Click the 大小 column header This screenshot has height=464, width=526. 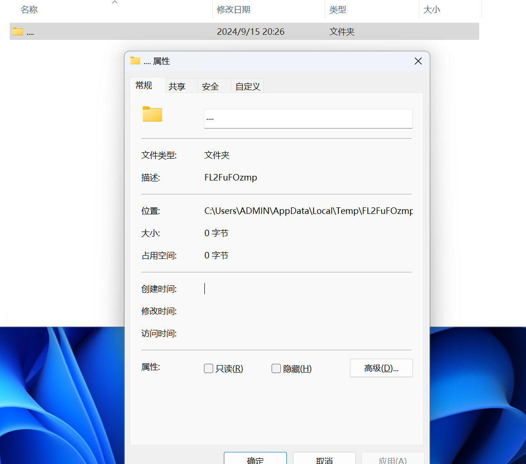click(432, 10)
